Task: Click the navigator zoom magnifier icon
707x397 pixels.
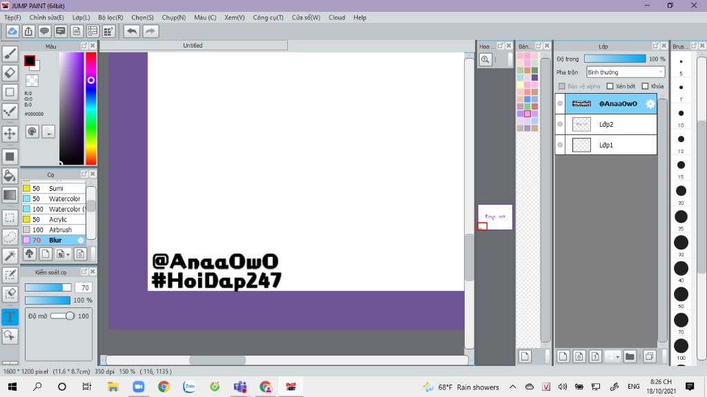Action: pyautogui.click(x=485, y=59)
